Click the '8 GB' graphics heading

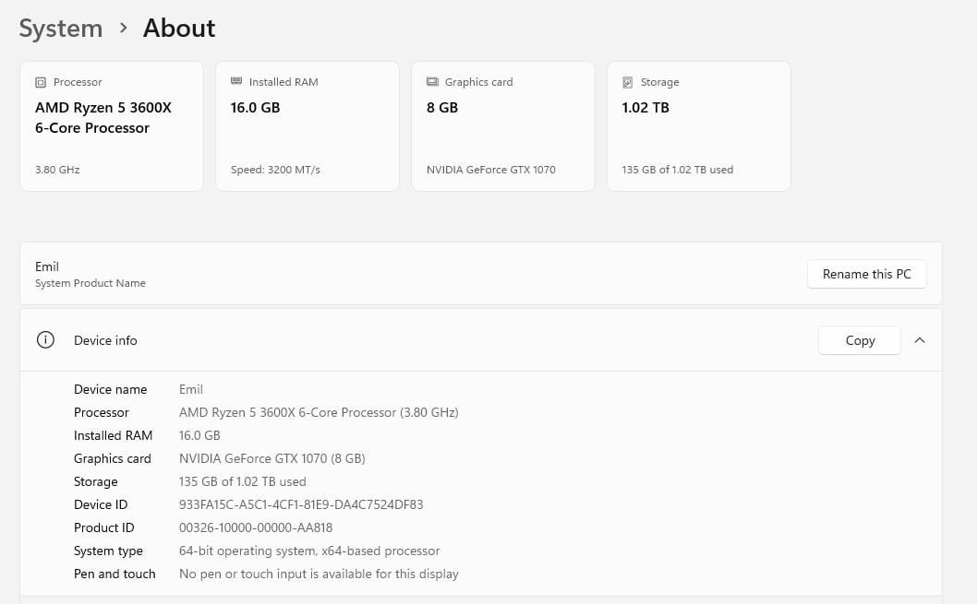point(441,108)
